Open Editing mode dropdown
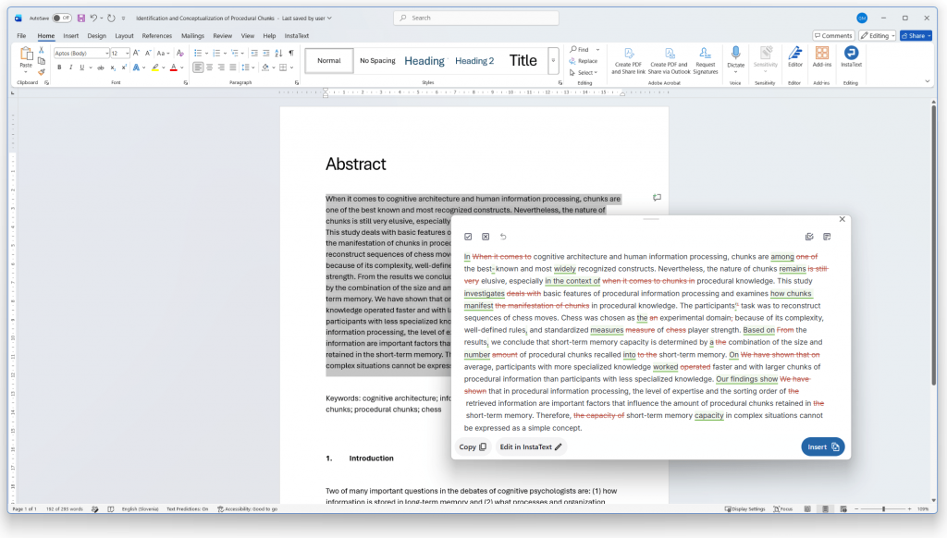The height and width of the screenshot is (538, 947). tap(878, 36)
